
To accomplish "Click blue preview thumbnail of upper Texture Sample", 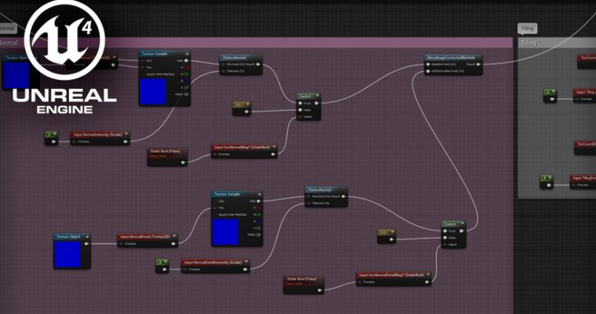I will (x=153, y=92).
